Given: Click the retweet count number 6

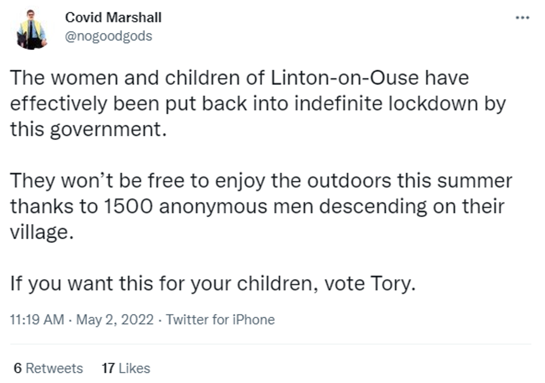Looking at the screenshot, I should (x=18, y=368).
